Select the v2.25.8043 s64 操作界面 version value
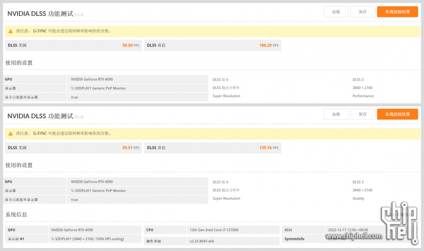The height and width of the screenshot is (251, 424). pos(202,241)
